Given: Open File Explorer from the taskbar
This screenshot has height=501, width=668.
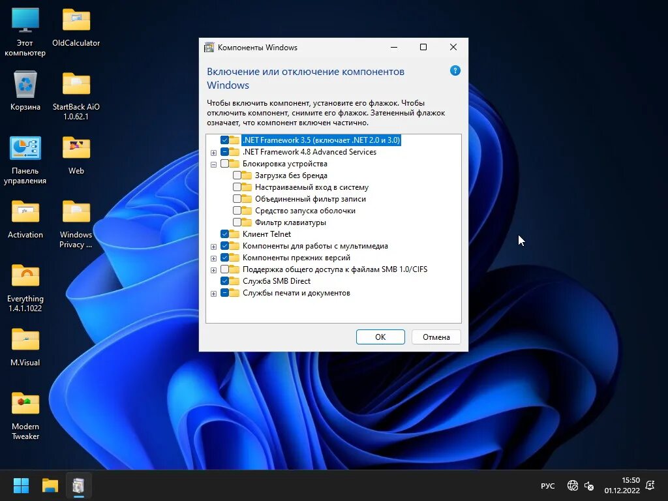Looking at the screenshot, I should coord(50,485).
